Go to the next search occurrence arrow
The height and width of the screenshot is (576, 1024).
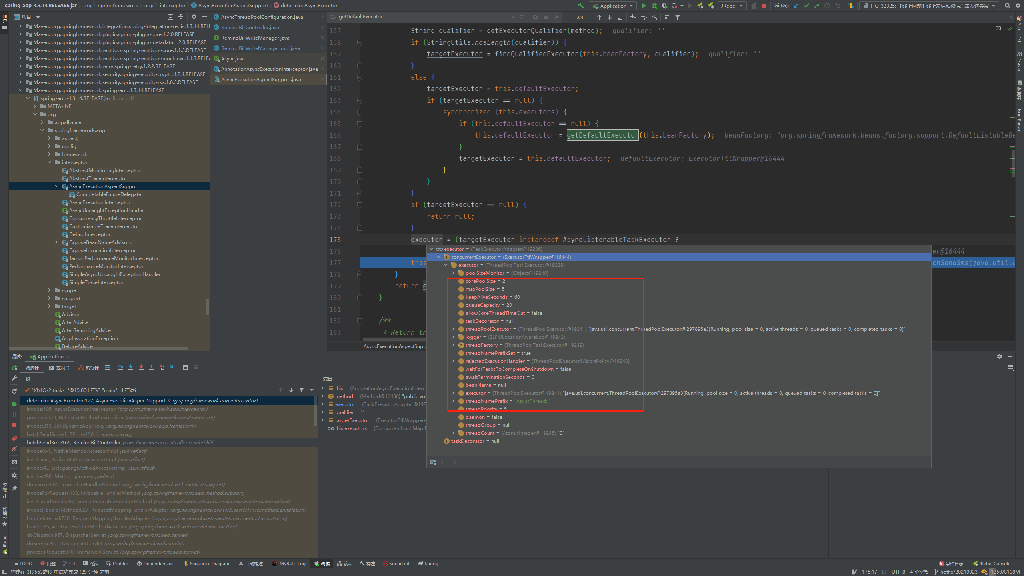[x=610, y=17]
